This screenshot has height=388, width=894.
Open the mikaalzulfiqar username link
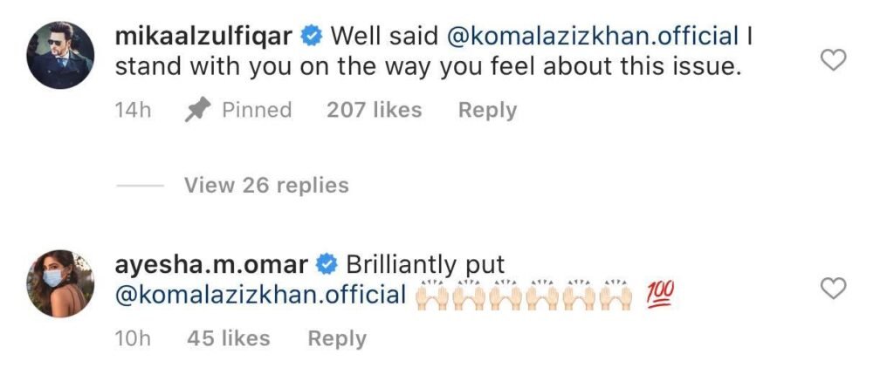coord(204,37)
